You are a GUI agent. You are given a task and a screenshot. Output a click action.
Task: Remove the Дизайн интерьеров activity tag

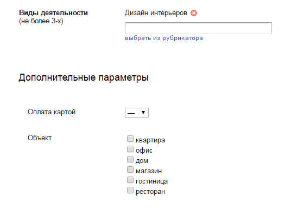tap(194, 13)
